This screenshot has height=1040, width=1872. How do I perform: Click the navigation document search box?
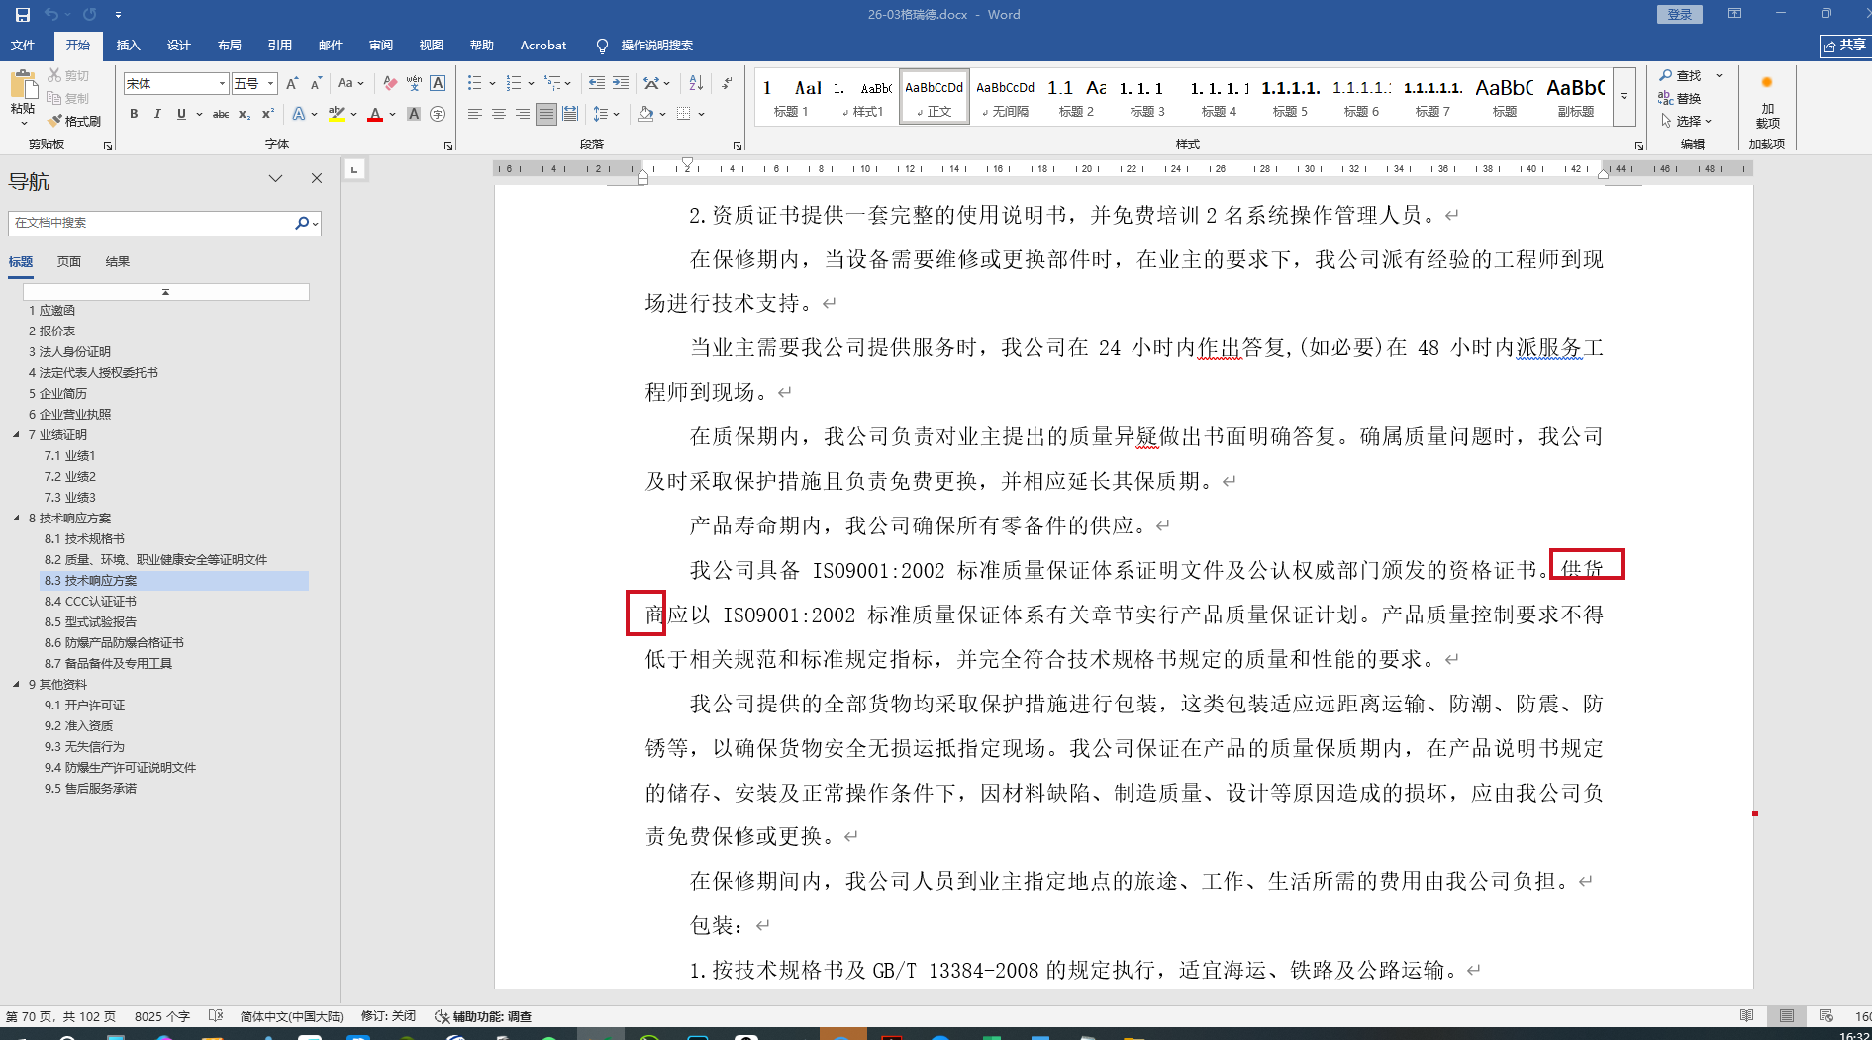(x=150, y=224)
